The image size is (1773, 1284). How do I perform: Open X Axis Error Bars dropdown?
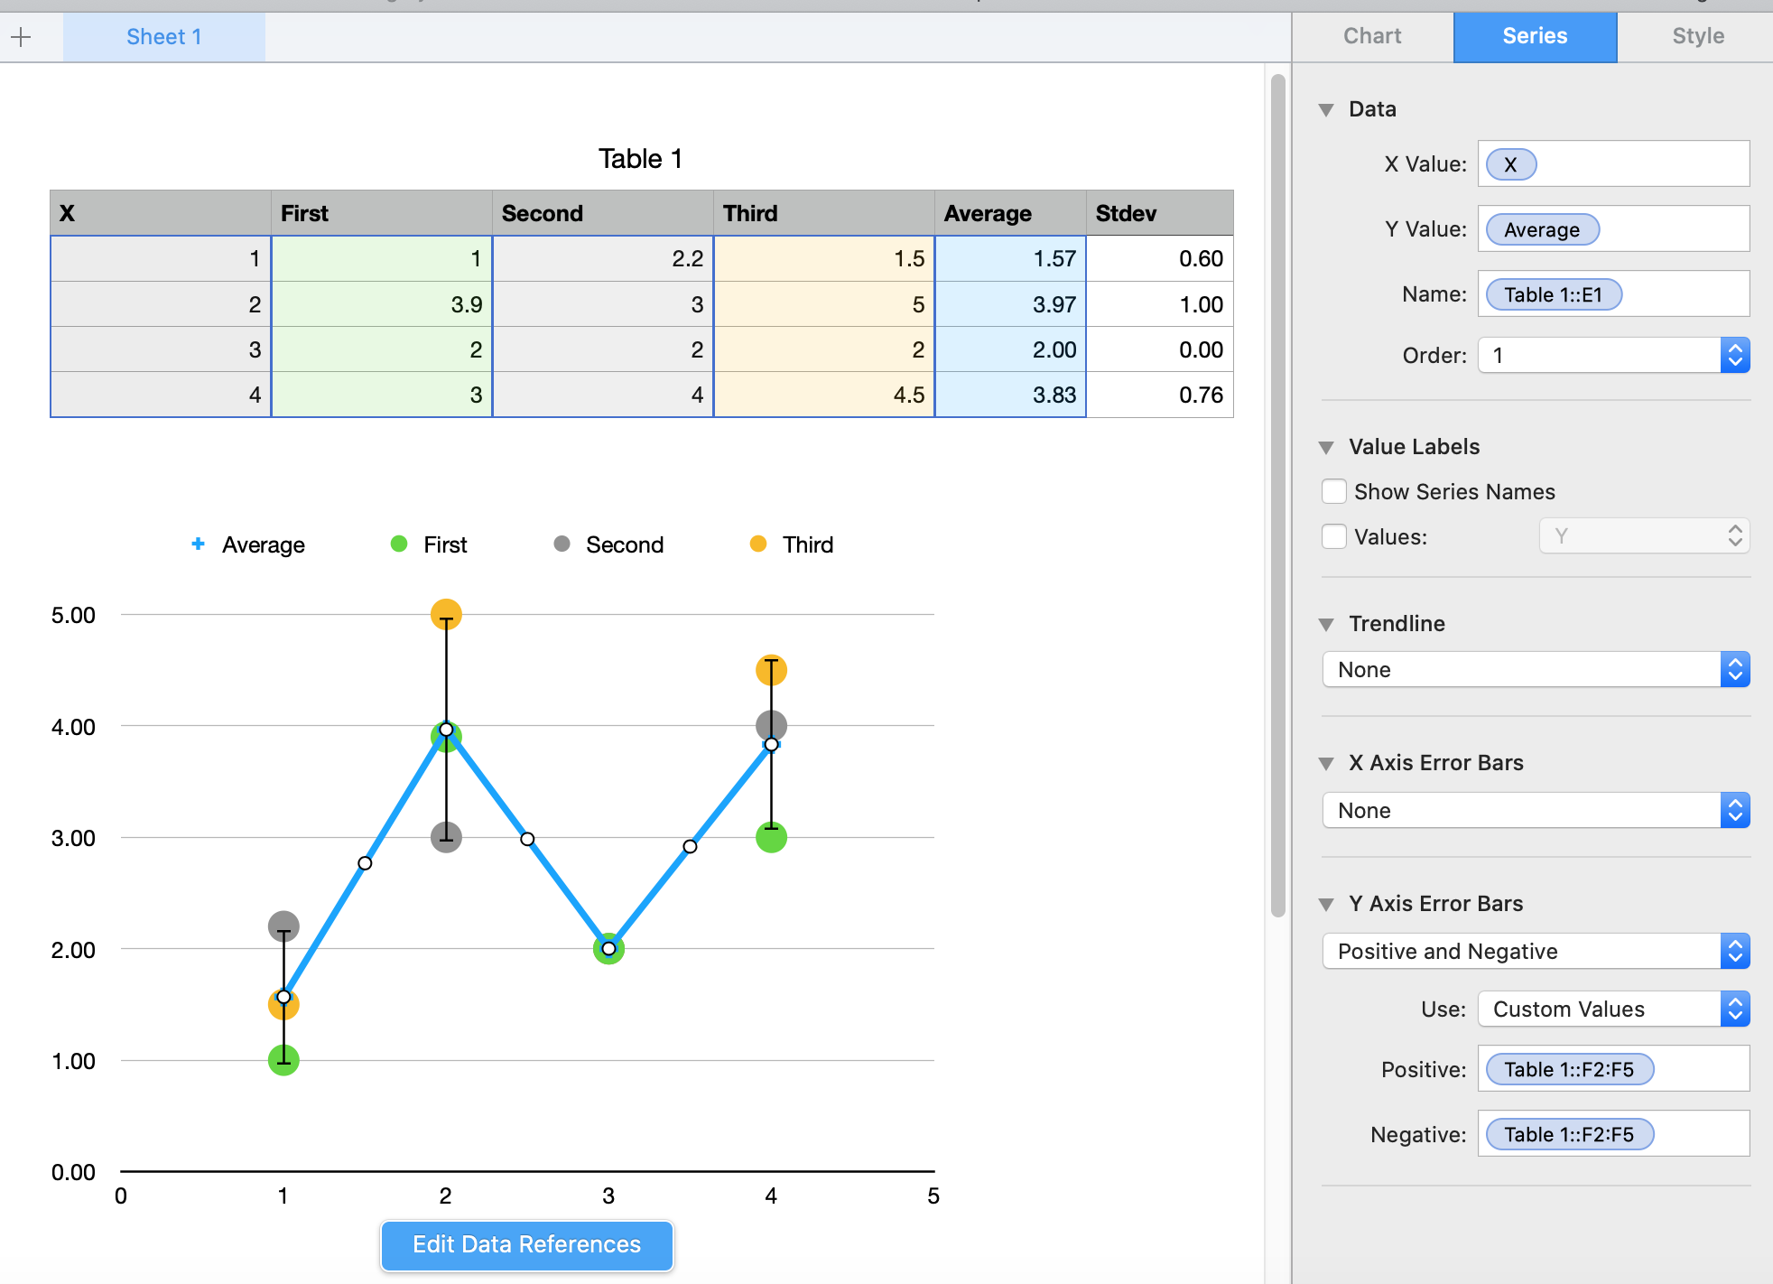[1535, 811]
